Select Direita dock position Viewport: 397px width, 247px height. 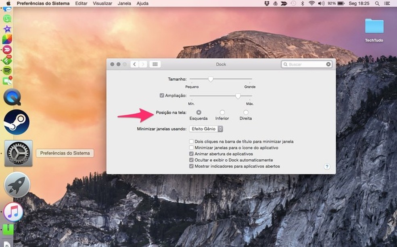[x=246, y=112]
